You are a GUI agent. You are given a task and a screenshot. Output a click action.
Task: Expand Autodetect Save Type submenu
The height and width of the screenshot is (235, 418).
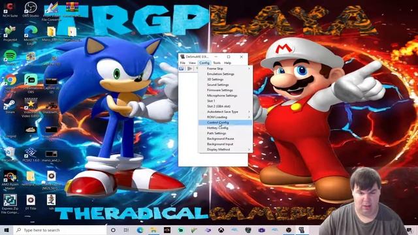coord(225,112)
